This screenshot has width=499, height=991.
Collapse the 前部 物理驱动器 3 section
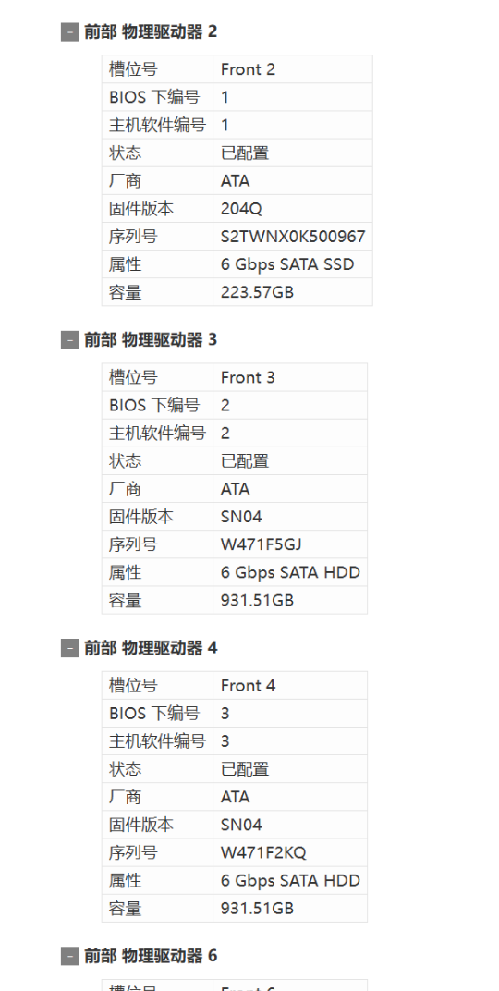69,340
